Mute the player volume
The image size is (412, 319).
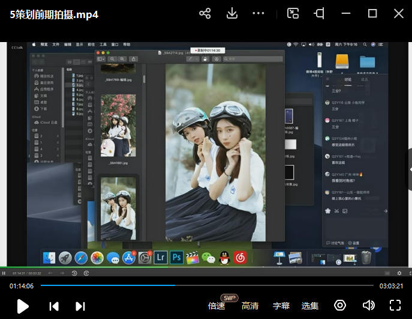(x=368, y=305)
